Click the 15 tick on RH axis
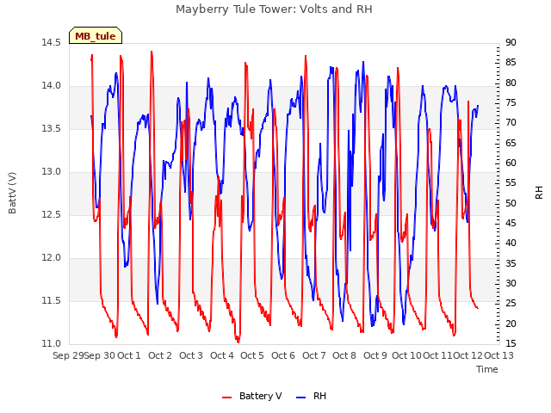Image resolution: width=551 pixels, height=413 pixels. [511, 343]
